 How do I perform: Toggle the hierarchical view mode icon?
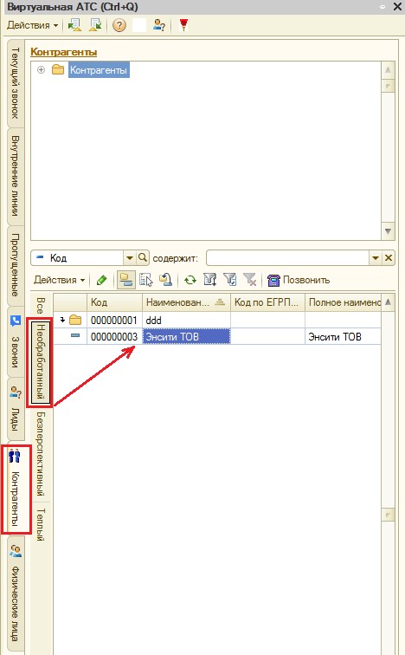(x=125, y=280)
